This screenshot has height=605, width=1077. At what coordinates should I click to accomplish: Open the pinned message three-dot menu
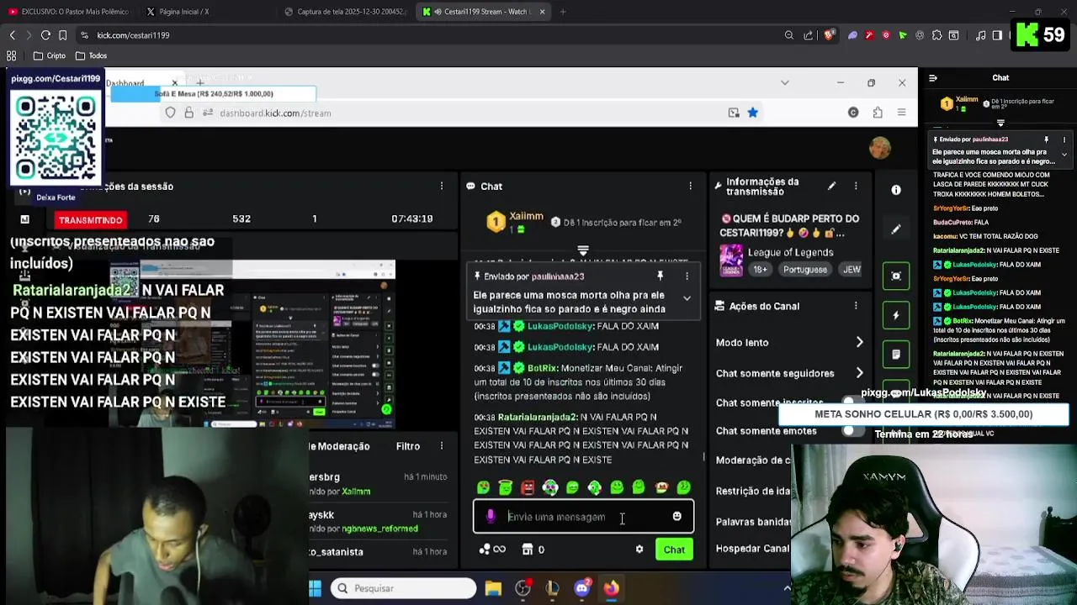click(x=687, y=276)
